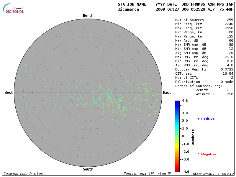This screenshot has width=236, height=177.
Task: Click the blue plus Positive legend marker
Action: 199,119
